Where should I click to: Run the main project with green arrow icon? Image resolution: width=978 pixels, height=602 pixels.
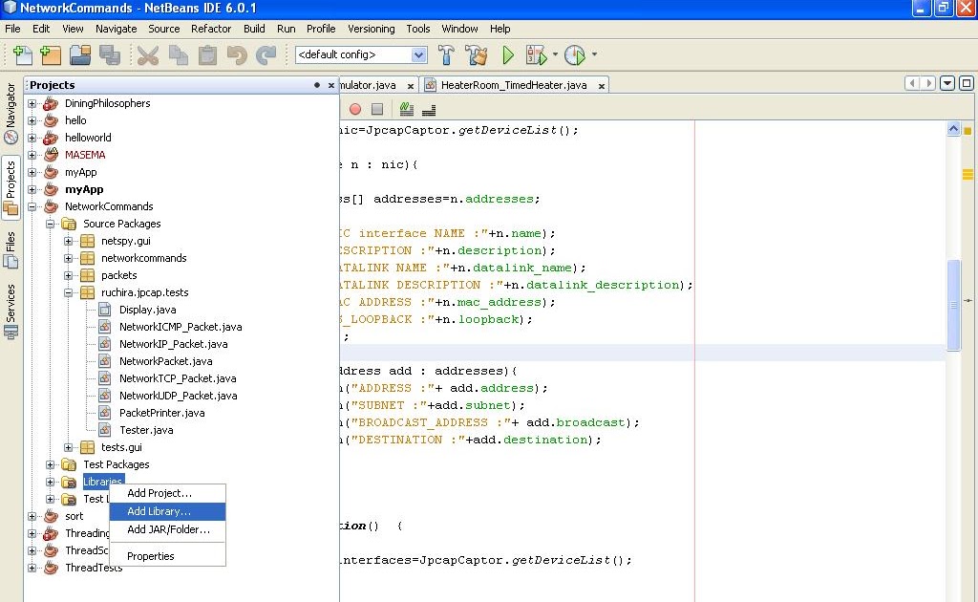[507, 54]
